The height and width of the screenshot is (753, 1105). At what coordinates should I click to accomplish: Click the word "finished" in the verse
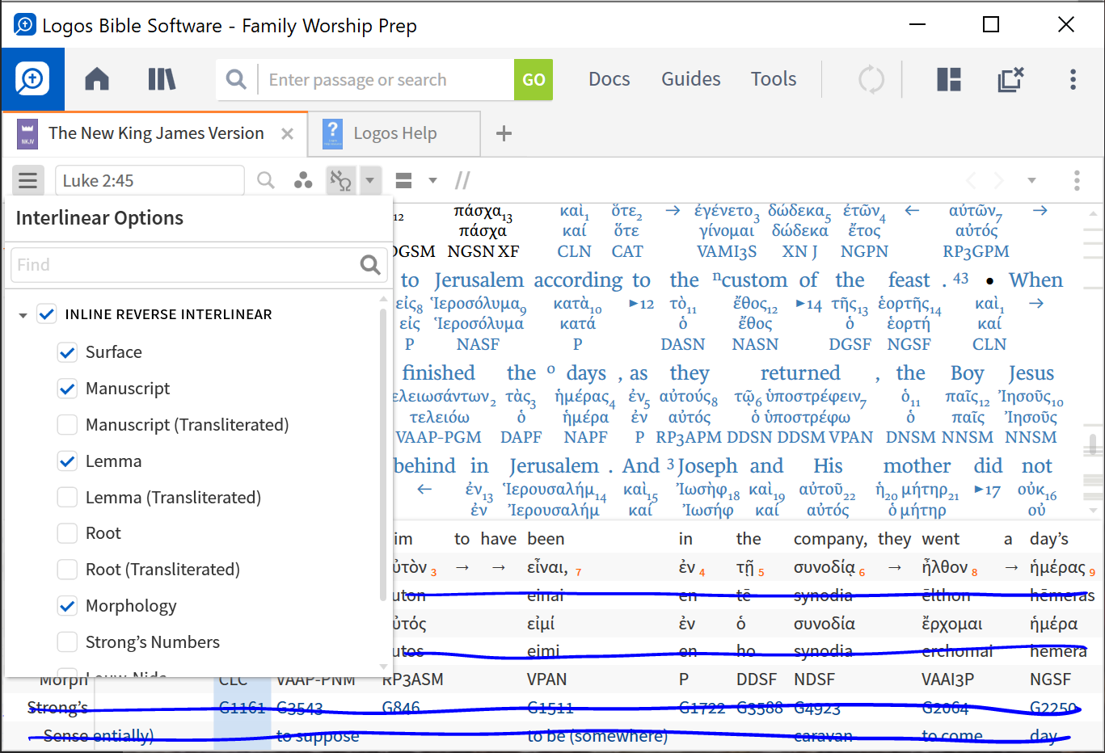tap(439, 373)
